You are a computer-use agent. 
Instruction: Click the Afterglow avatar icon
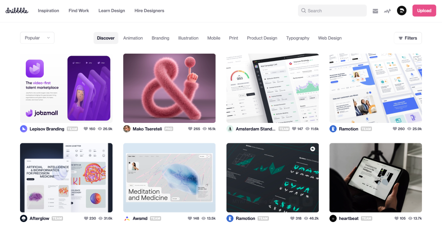24,218
